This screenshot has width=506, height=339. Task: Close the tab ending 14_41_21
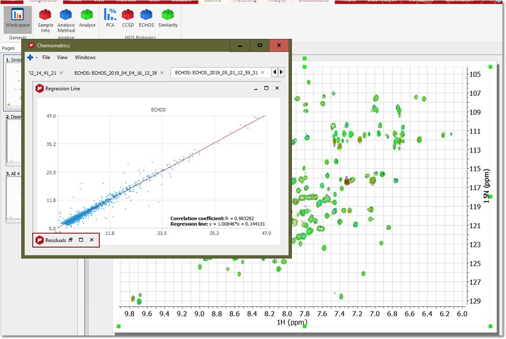(x=61, y=73)
